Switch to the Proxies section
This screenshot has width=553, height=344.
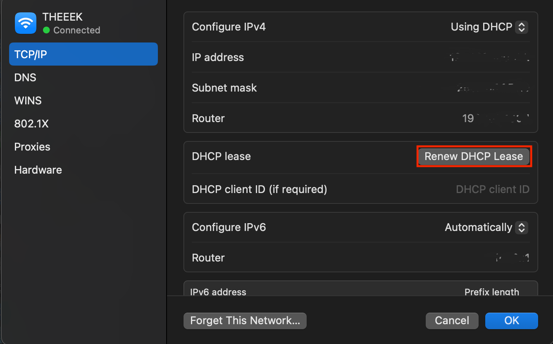[32, 146]
